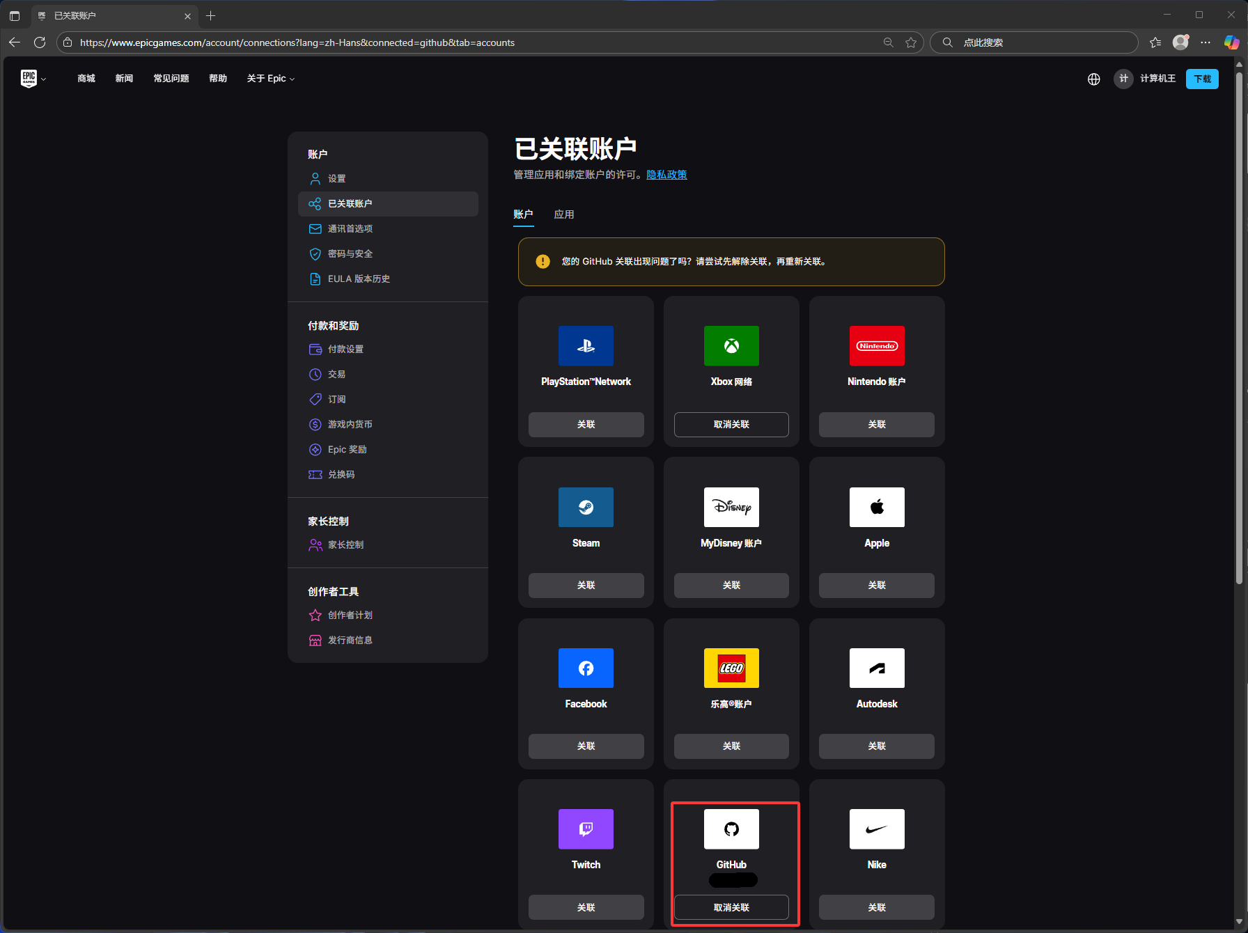Click 关联 under Twitch
The height and width of the screenshot is (933, 1248).
pyautogui.click(x=586, y=907)
